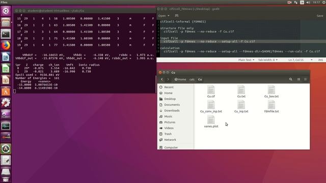The height and width of the screenshot is (183, 326).
Task: Click the clock in the top bar
Action: (316, 2)
